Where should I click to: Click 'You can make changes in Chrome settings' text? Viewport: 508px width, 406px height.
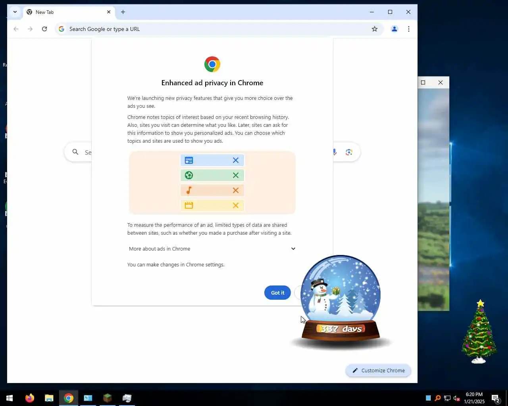coord(176,264)
